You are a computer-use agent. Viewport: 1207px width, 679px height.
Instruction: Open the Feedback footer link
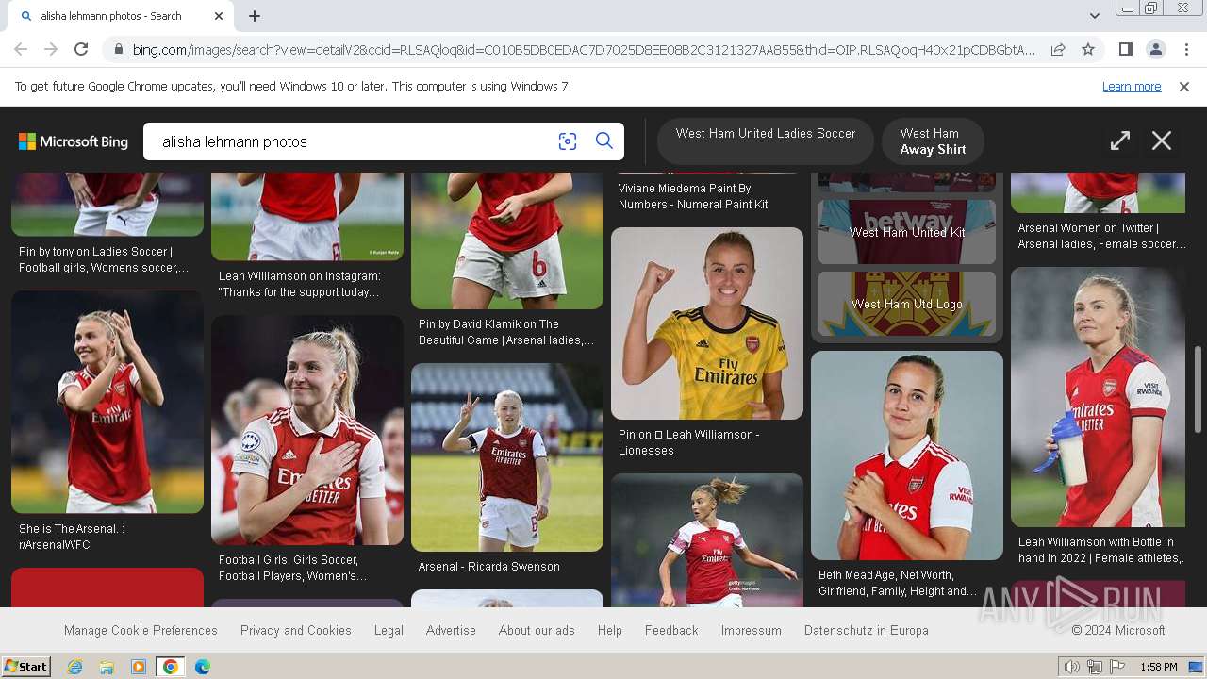pos(671,630)
